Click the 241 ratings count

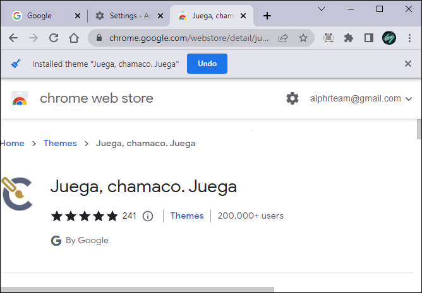(130, 216)
